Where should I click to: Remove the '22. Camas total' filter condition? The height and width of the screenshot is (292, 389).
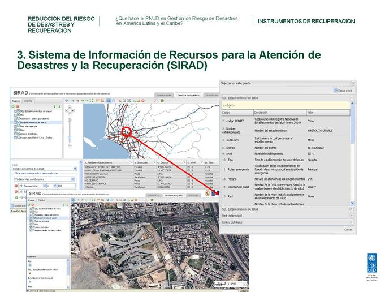16,186
